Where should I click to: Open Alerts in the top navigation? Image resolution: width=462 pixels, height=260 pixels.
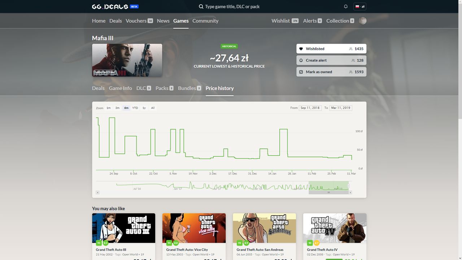tap(312, 21)
